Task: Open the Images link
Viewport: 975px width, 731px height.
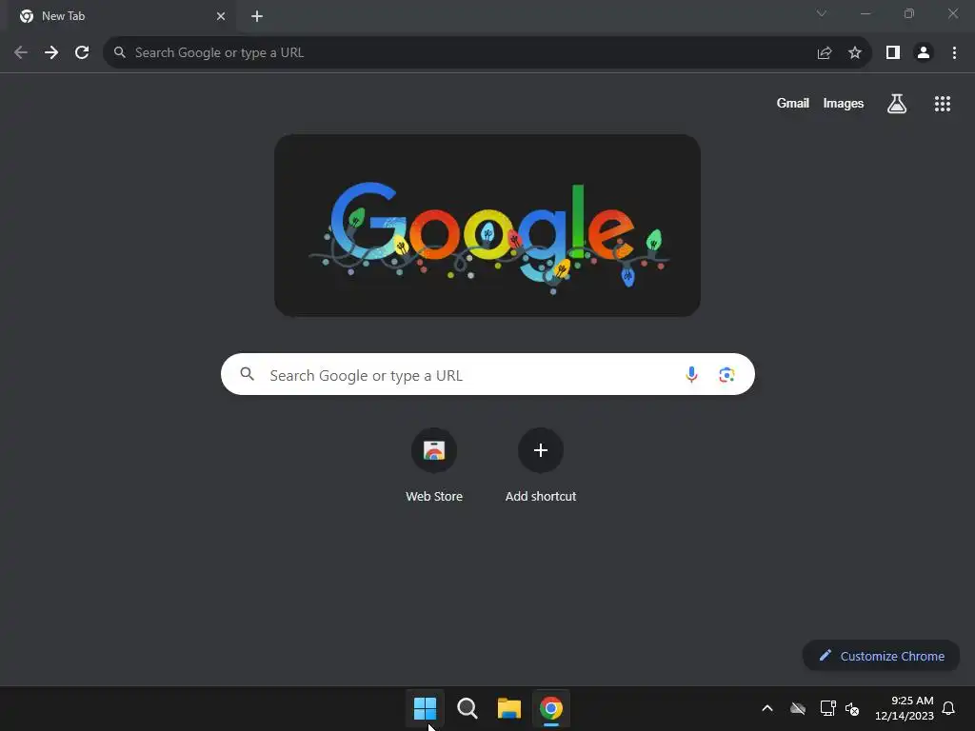Action: 844,103
